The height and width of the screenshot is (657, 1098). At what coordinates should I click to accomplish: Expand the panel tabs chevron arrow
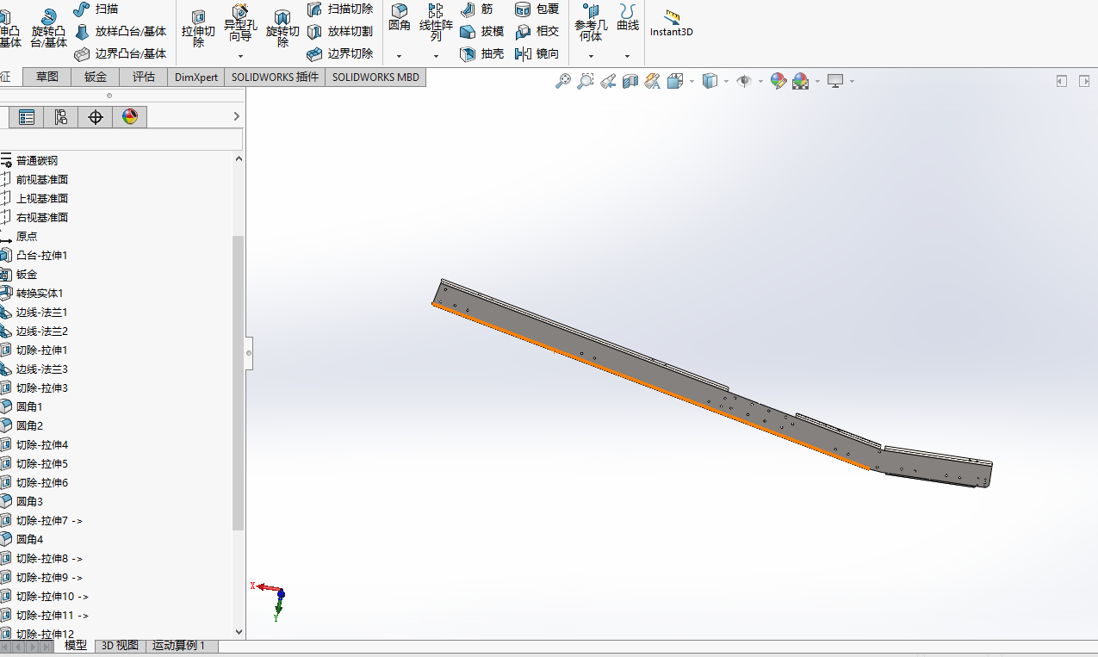(x=237, y=116)
